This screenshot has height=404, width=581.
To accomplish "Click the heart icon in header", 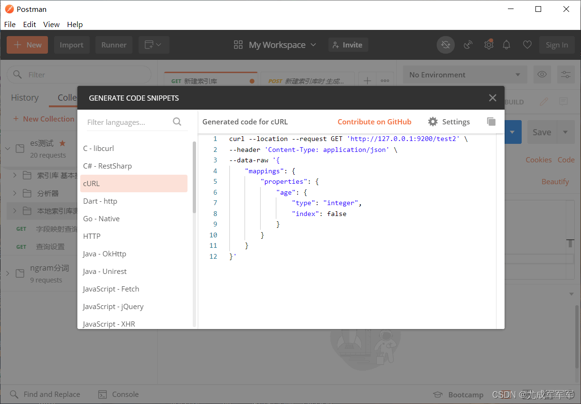I will click(x=527, y=45).
